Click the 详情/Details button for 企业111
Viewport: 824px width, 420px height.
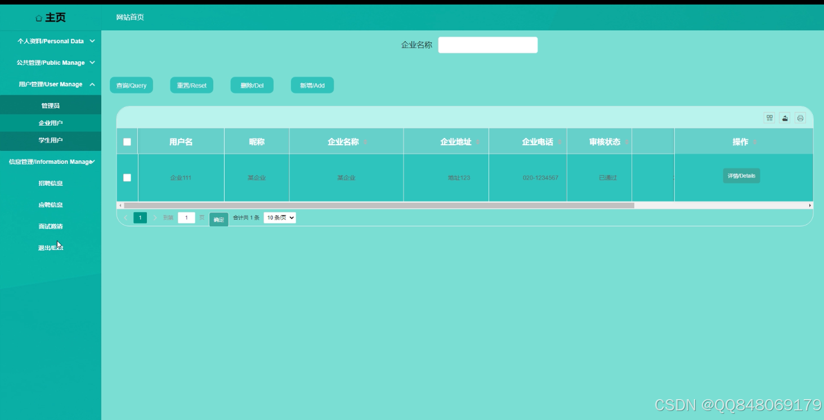(741, 175)
